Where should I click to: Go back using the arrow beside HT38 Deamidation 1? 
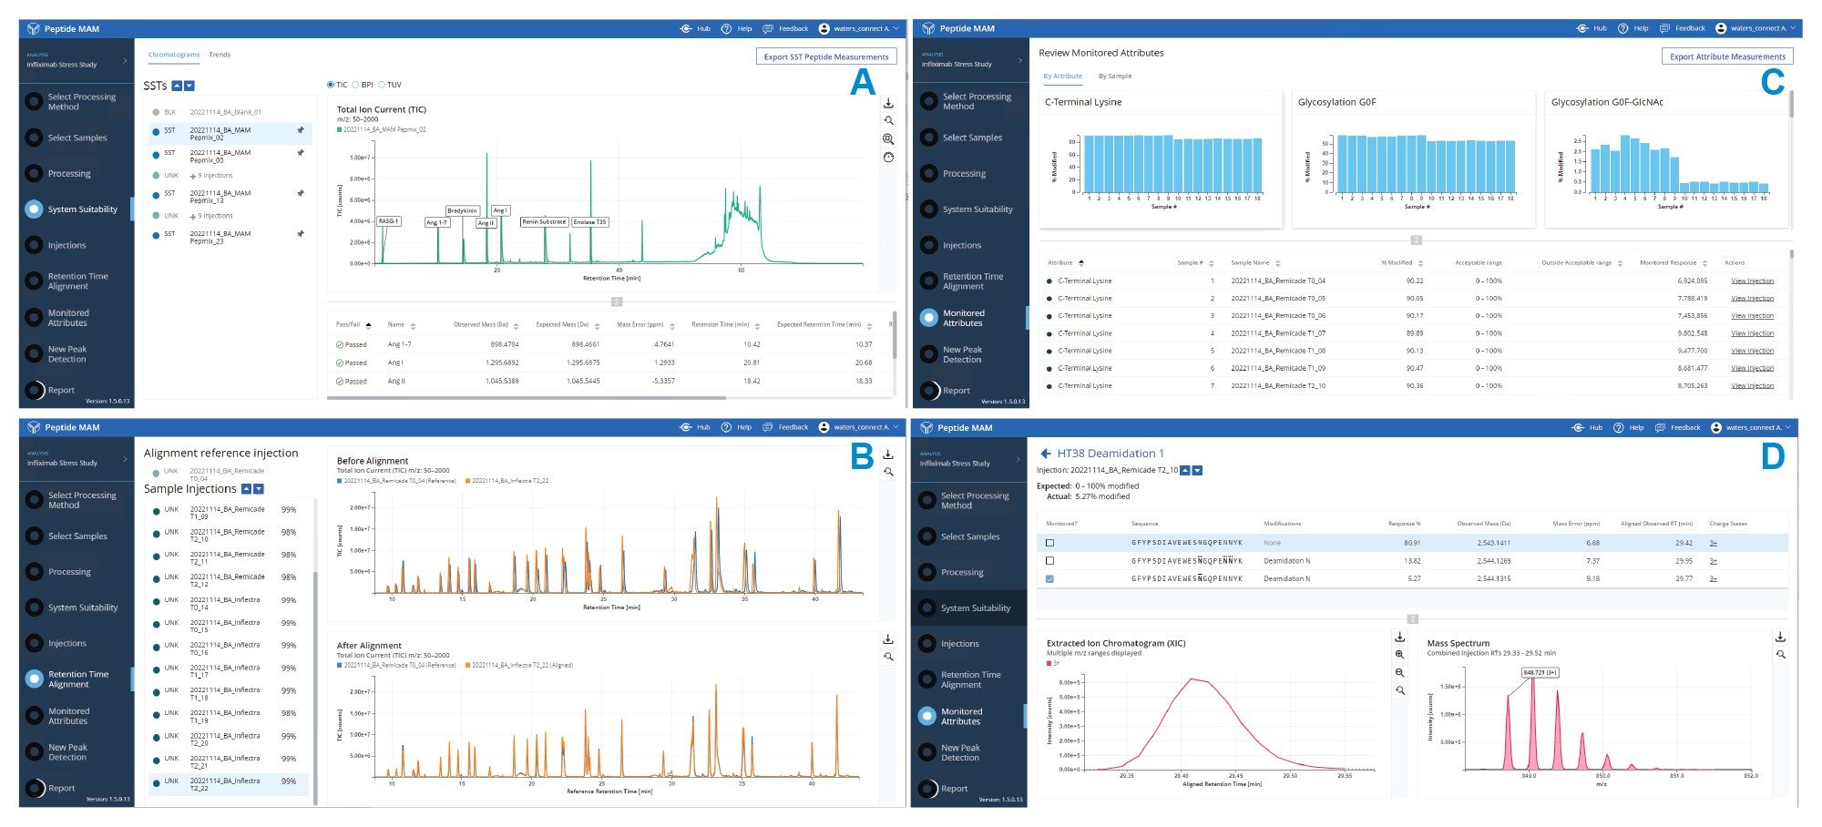(1046, 453)
